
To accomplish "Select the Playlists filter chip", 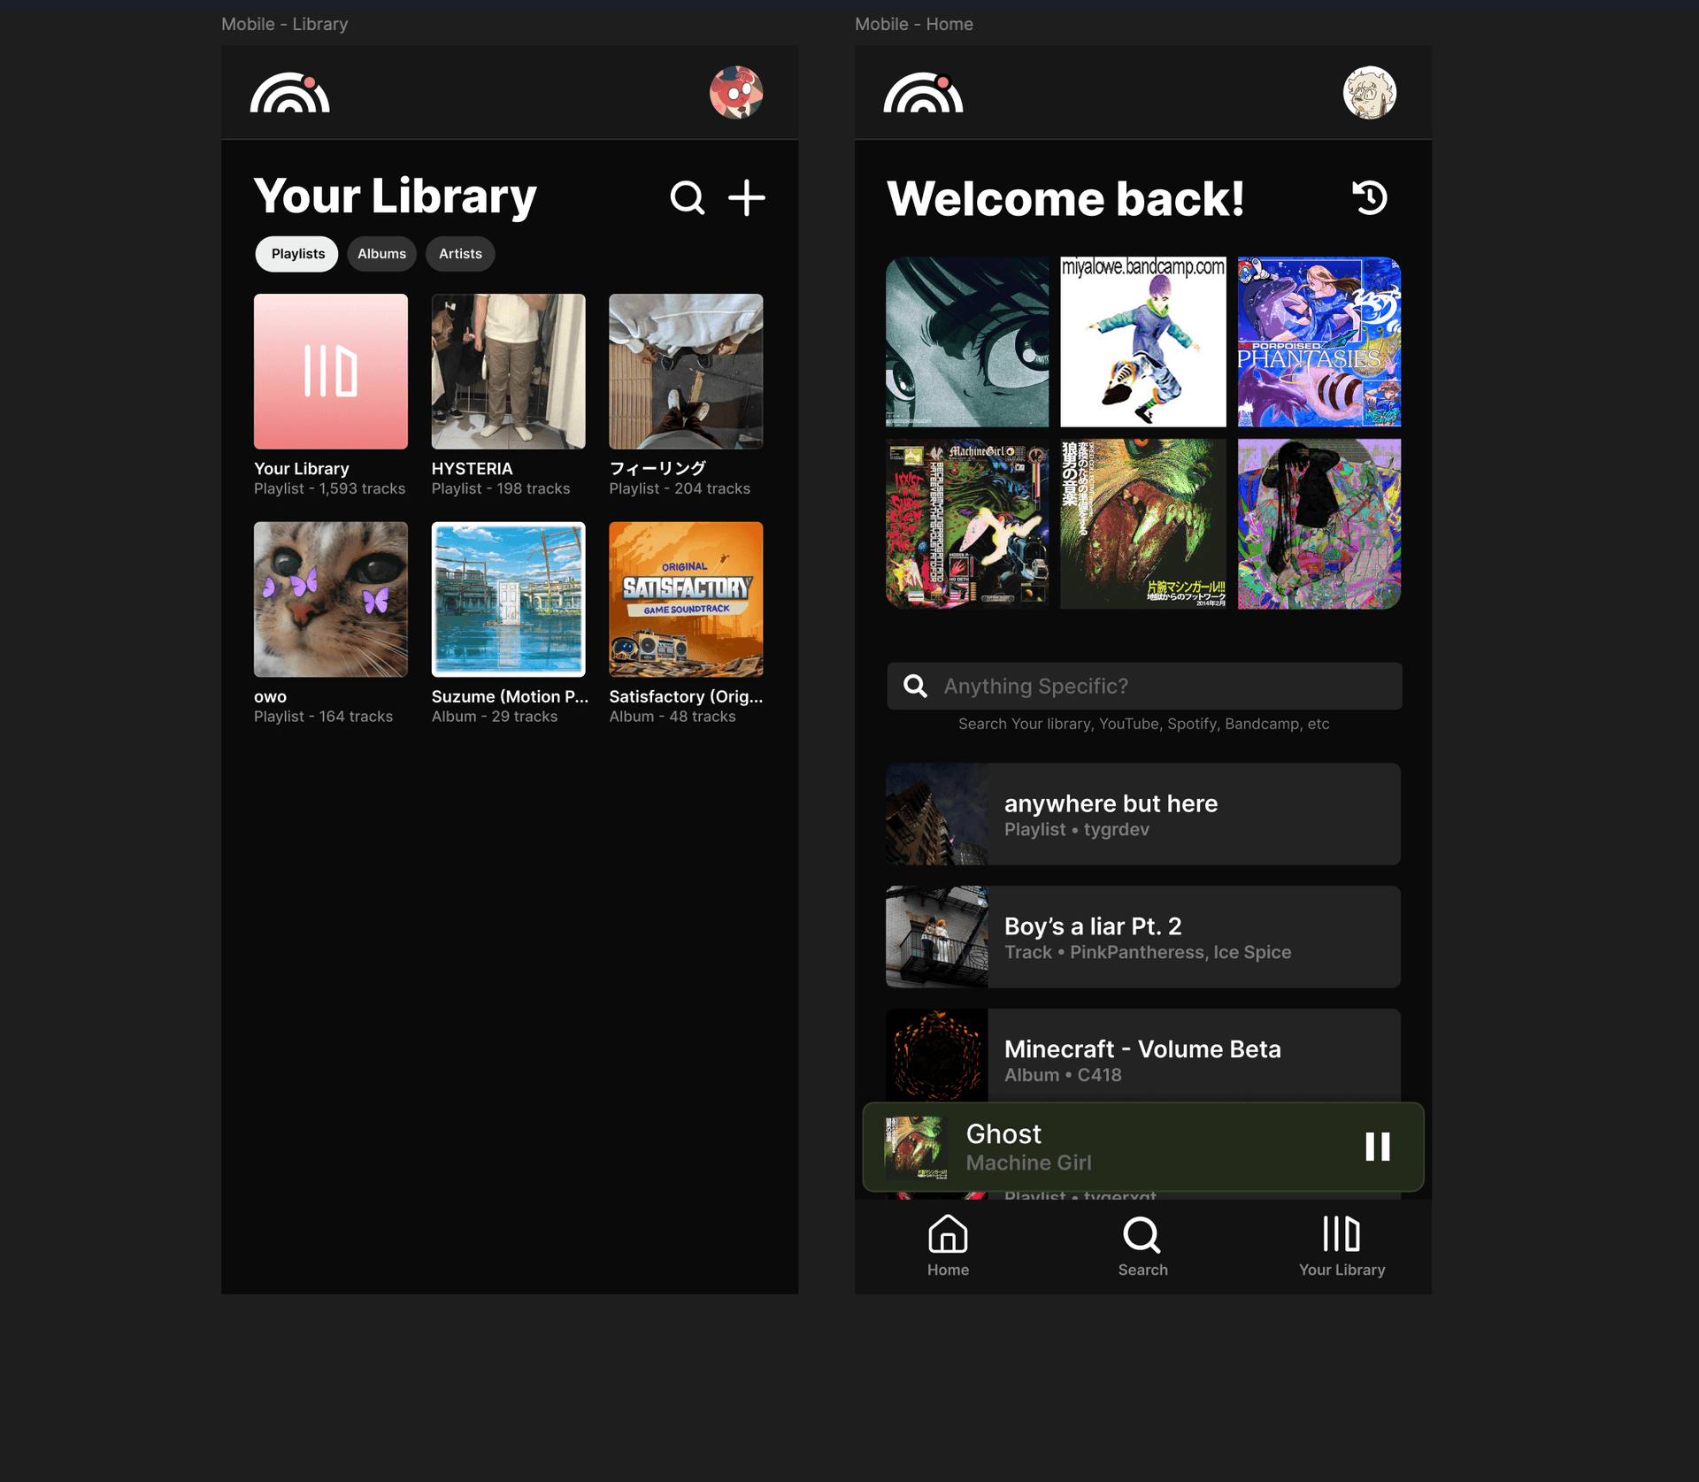I will click(297, 254).
